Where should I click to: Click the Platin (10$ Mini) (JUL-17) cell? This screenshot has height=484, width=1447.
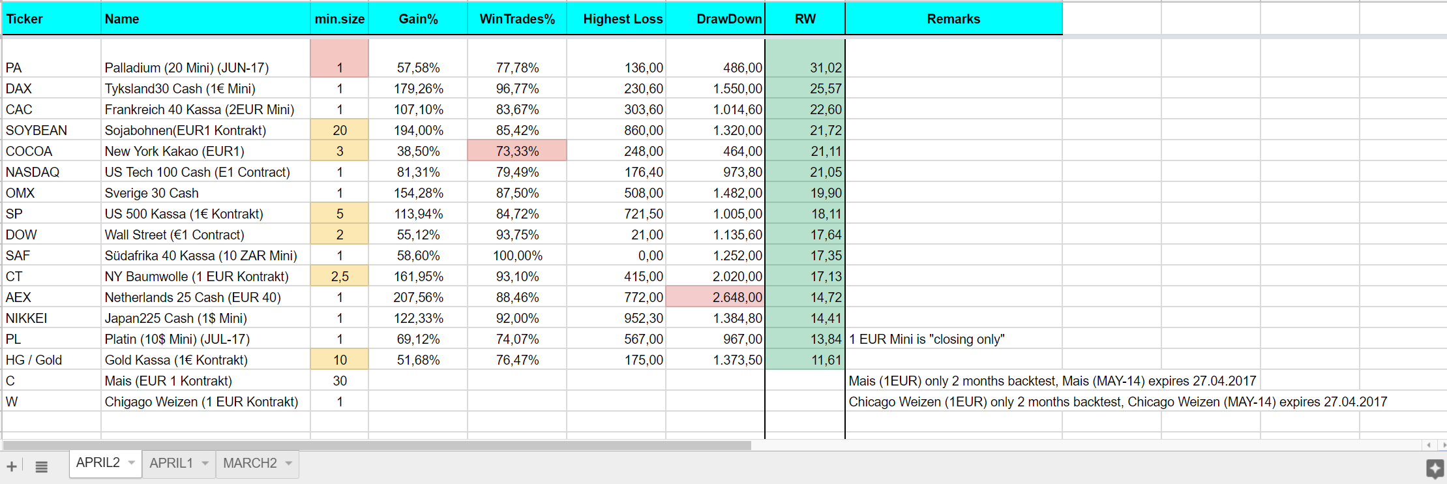click(x=205, y=339)
